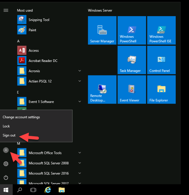Open the File Explorer tile
The height and width of the screenshot is (195, 189).
[x=161, y=89]
